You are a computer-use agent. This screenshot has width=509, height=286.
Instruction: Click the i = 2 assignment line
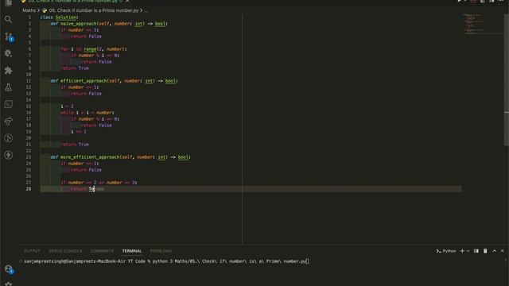(67, 106)
